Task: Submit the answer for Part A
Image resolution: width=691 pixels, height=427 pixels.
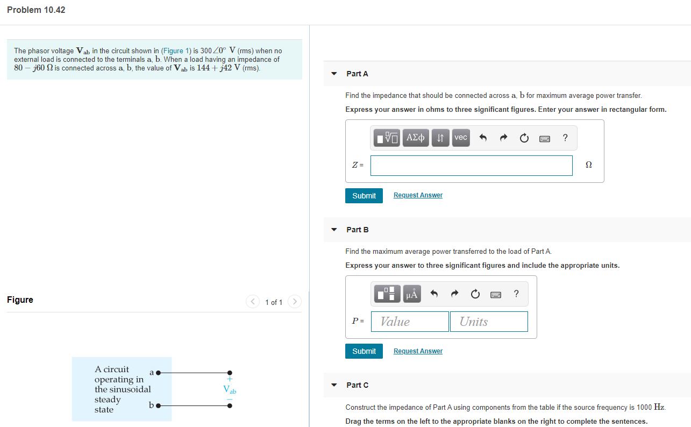Action: point(364,195)
